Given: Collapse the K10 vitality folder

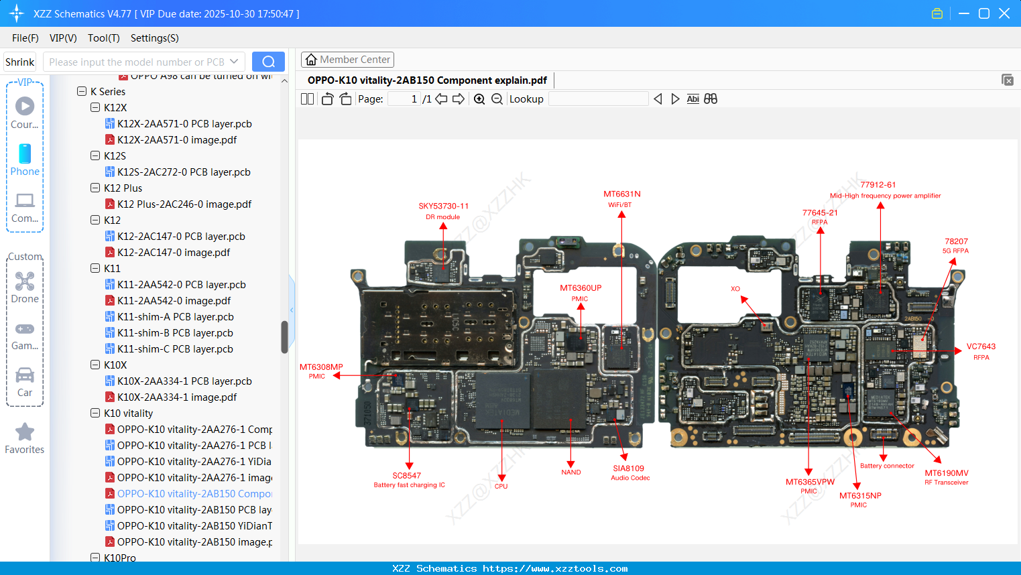Looking at the screenshot, I should point(95,413).
